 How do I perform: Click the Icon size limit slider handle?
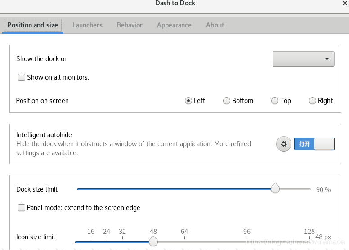click(153, 241)
